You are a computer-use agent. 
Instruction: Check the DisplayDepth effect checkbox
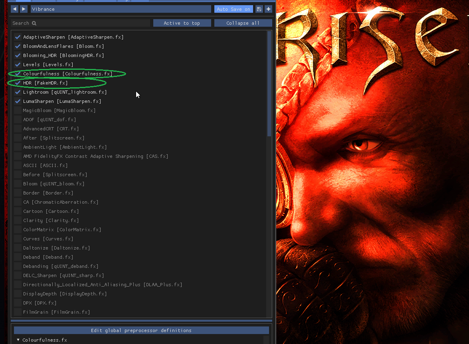pyautogui.click(x=18, y=294)
